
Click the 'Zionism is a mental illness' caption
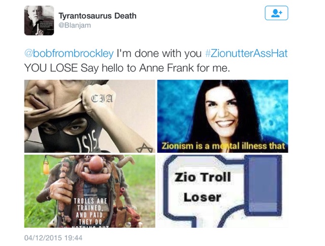(x=223, y=146)
